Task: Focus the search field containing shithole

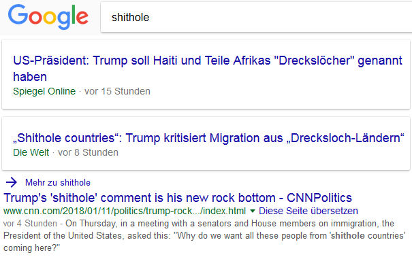Action: coord(256,17)
